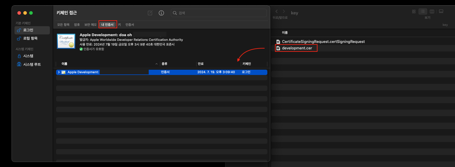This screenshot has width=455, height=167.
Task: Sort Finder list by 이름 column
Action: tap(285, 33)
